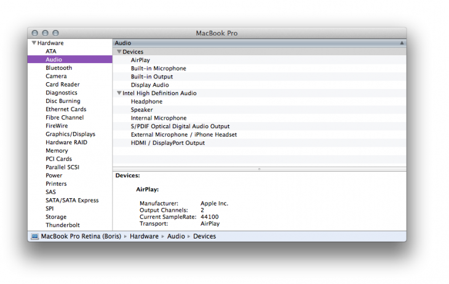Screen dimensions: 449x284
Task: Click MacBook Pro Retina (Boris) breadcrumb
Action: tap(81, 236)
